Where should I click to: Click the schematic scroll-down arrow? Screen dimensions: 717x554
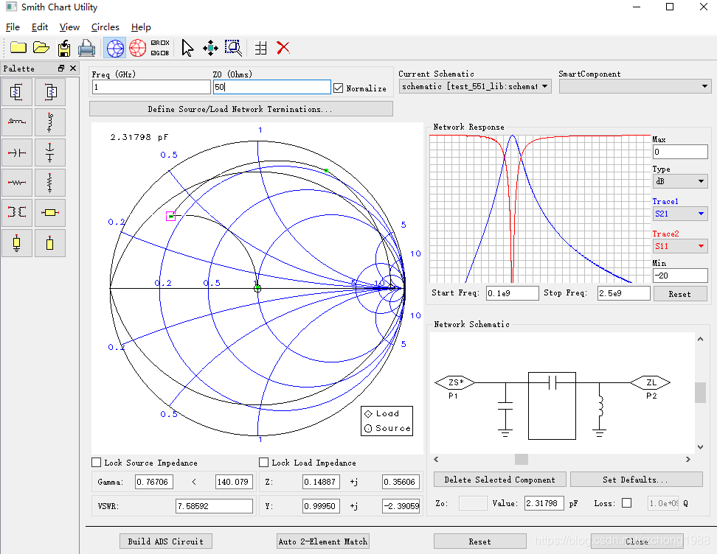click(700, 447)
